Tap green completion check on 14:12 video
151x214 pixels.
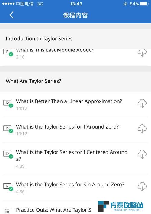11,106
